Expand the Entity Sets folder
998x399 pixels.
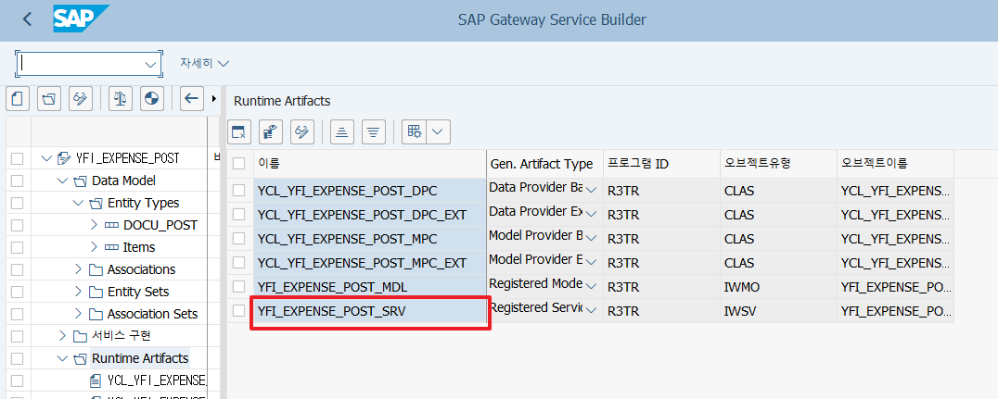[x=78, y=293]
